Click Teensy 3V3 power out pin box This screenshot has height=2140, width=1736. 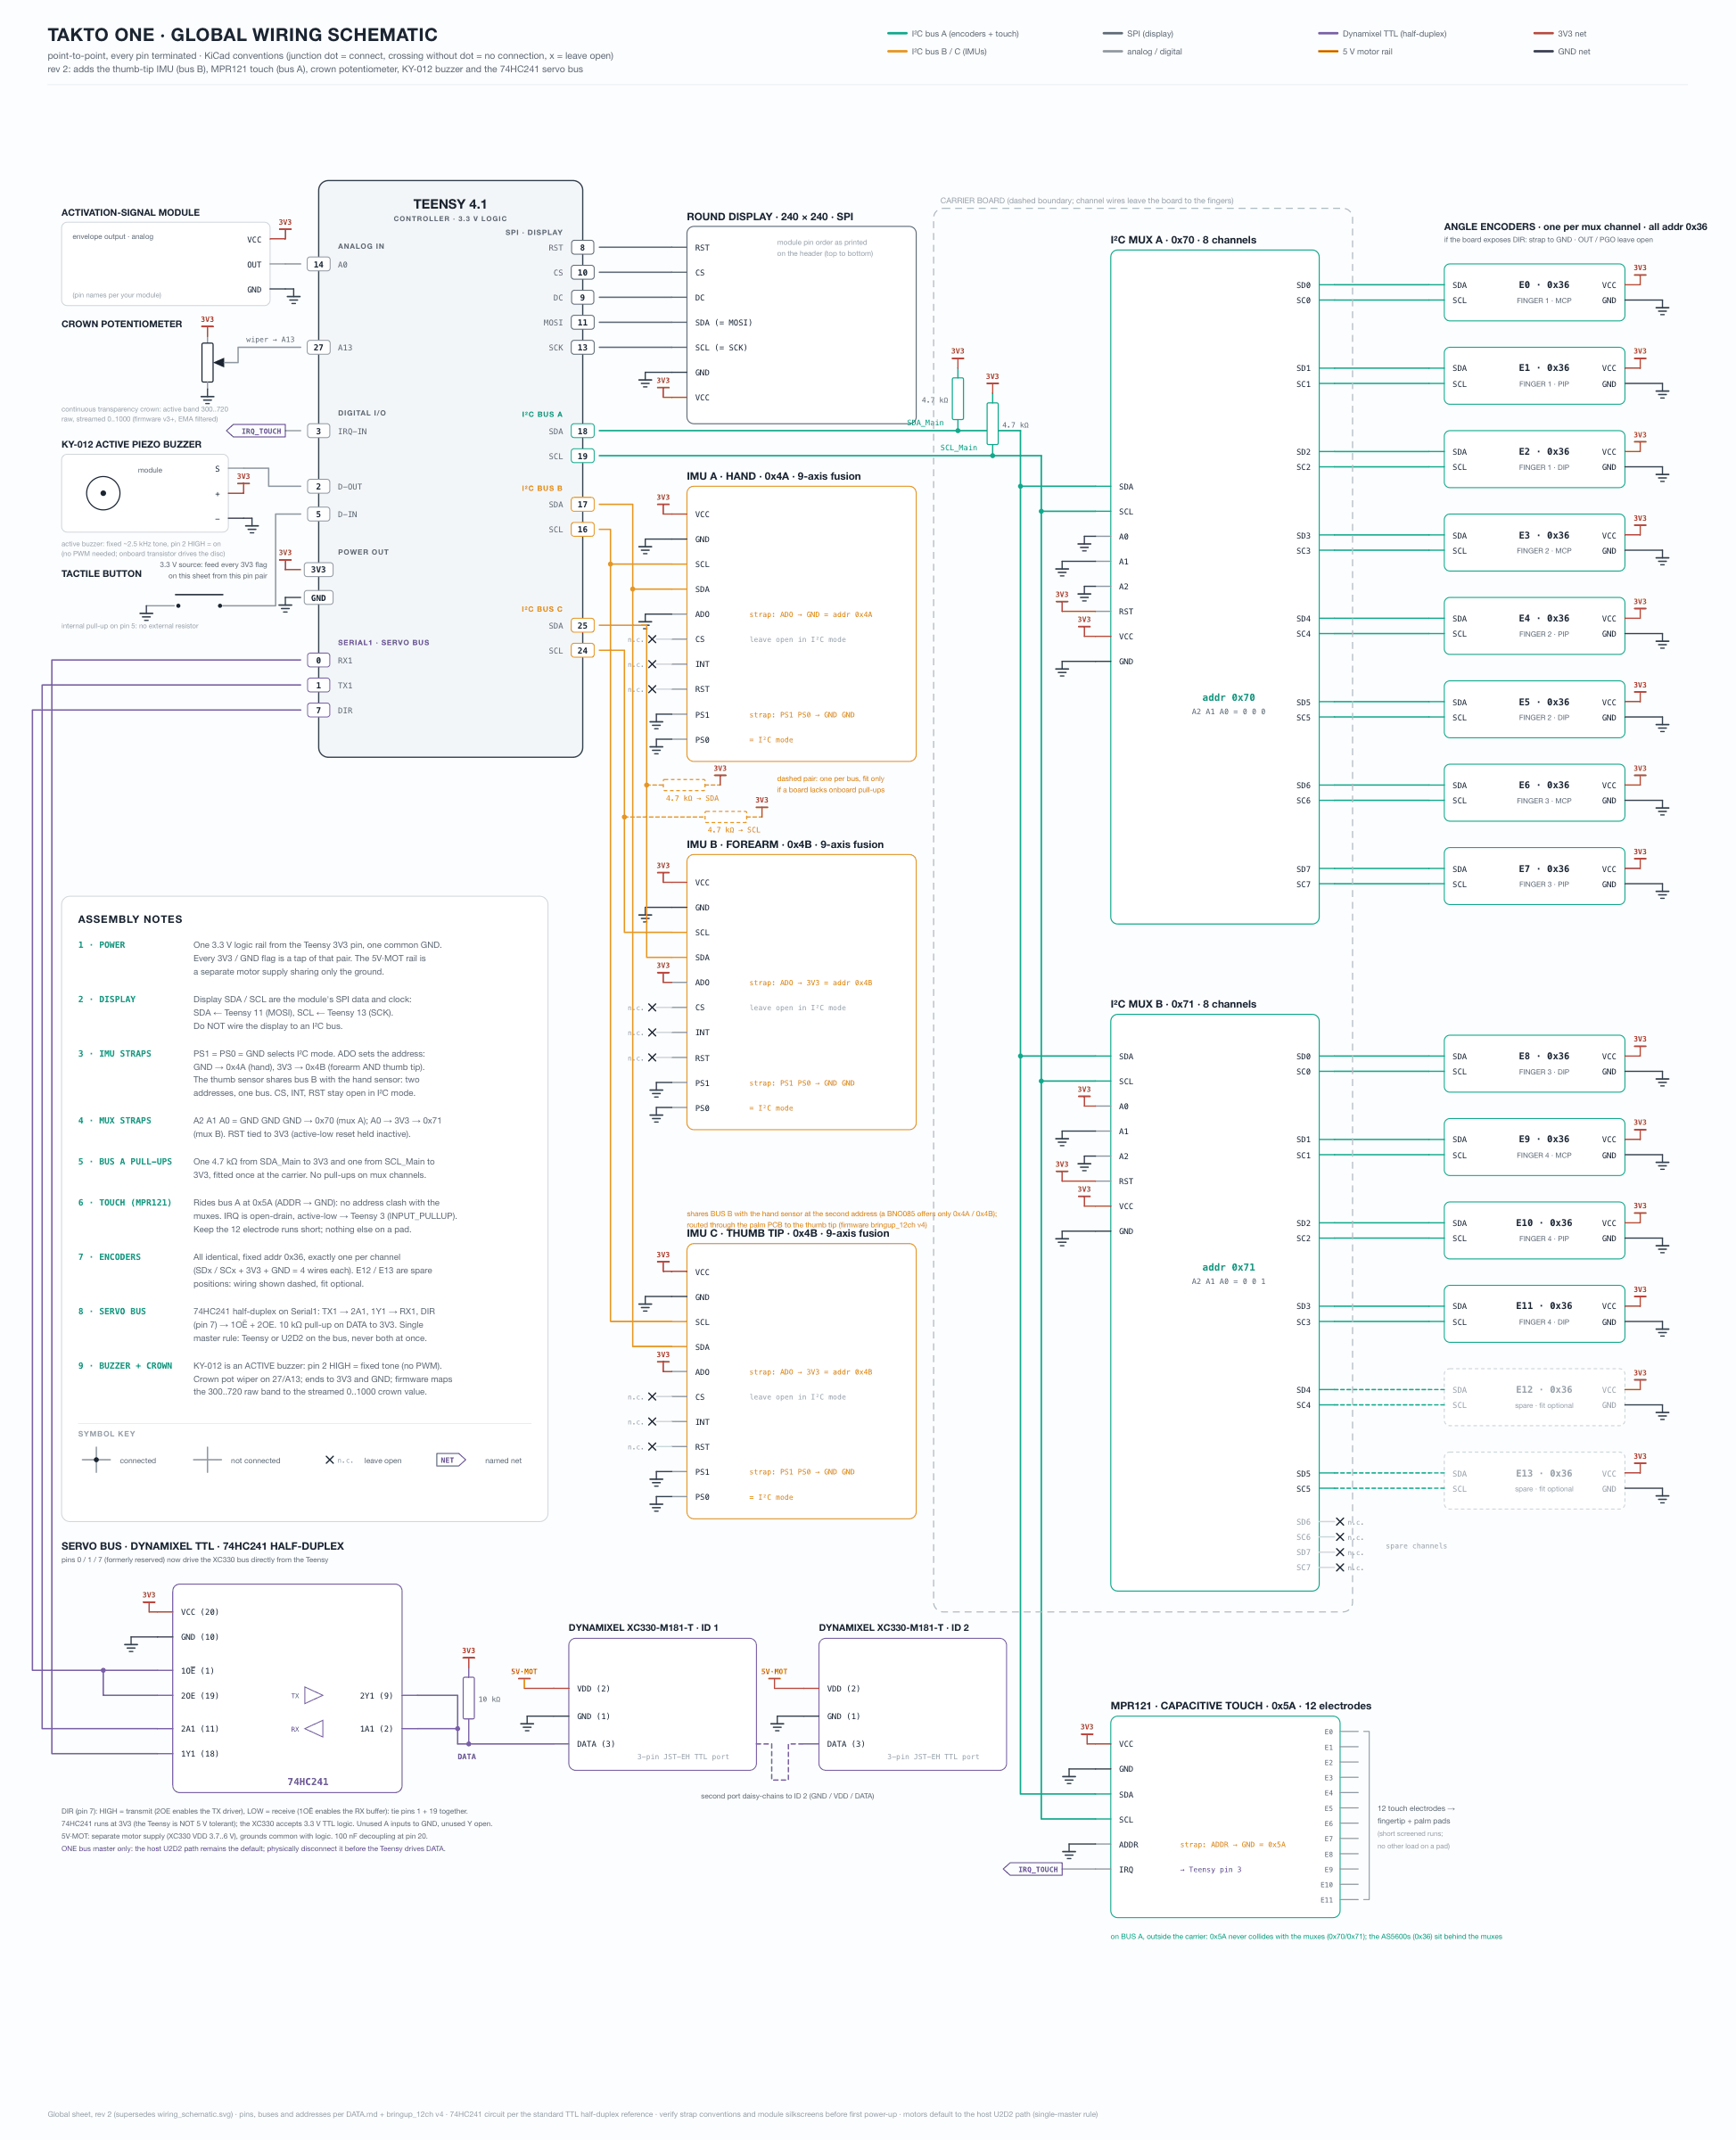318,569
